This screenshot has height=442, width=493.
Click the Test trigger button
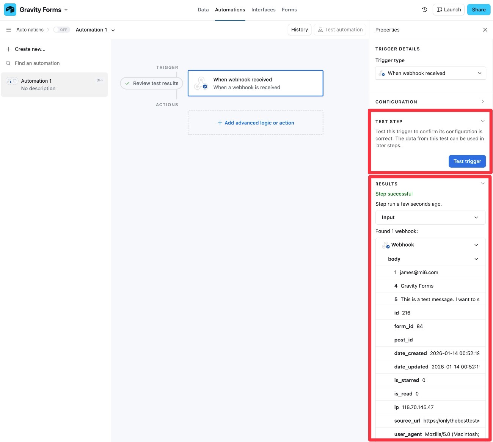tap(467, 161)
